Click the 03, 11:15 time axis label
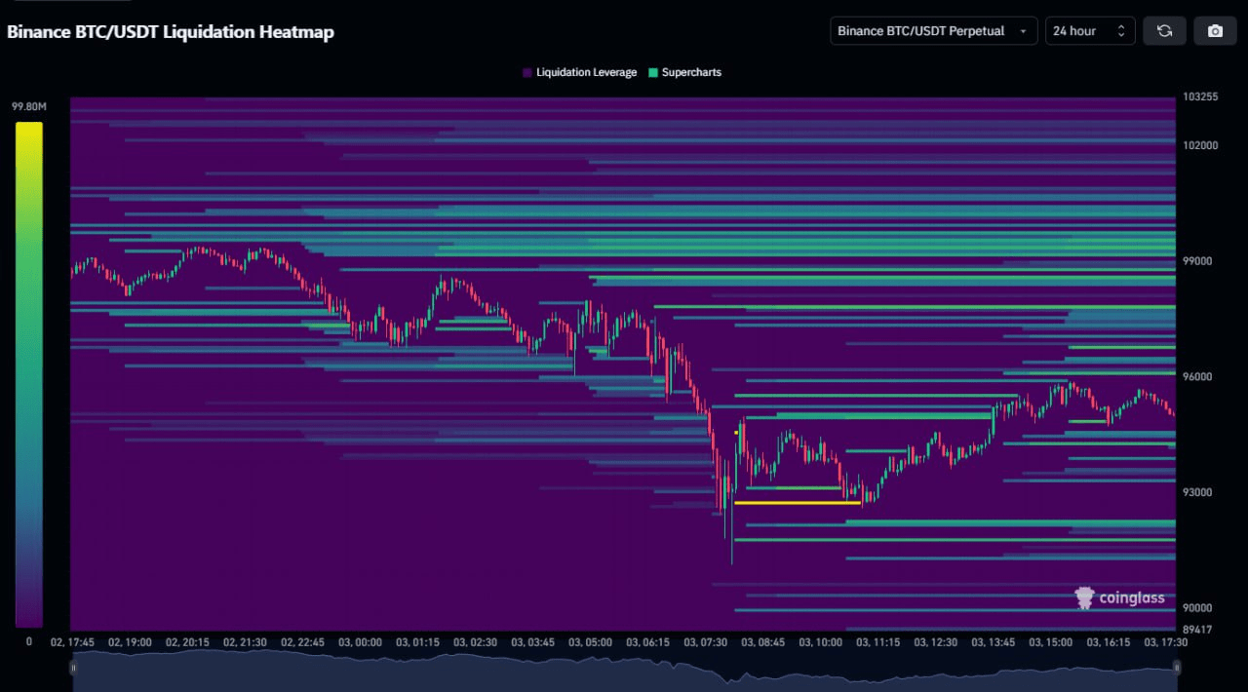The width and height of the screenshot is (1248, 692). pos(877,643)
